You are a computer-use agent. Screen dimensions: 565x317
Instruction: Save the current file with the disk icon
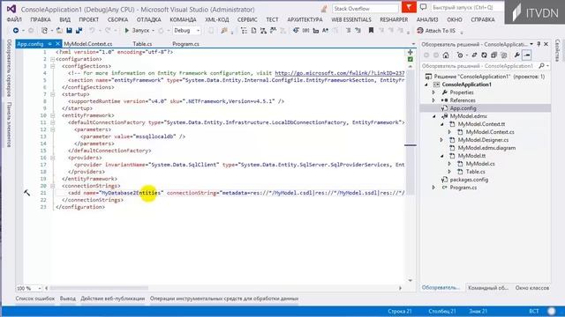pyautogui.click(x=69, y=31)
